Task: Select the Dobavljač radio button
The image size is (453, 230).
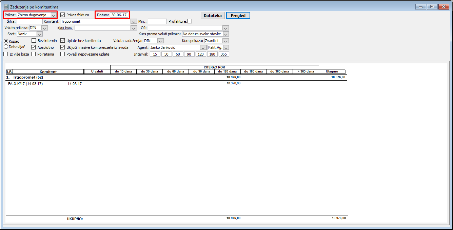Action: (6, 47)
